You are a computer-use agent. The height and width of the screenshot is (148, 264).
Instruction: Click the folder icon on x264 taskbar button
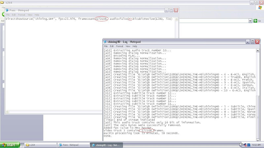coord(28,145)
